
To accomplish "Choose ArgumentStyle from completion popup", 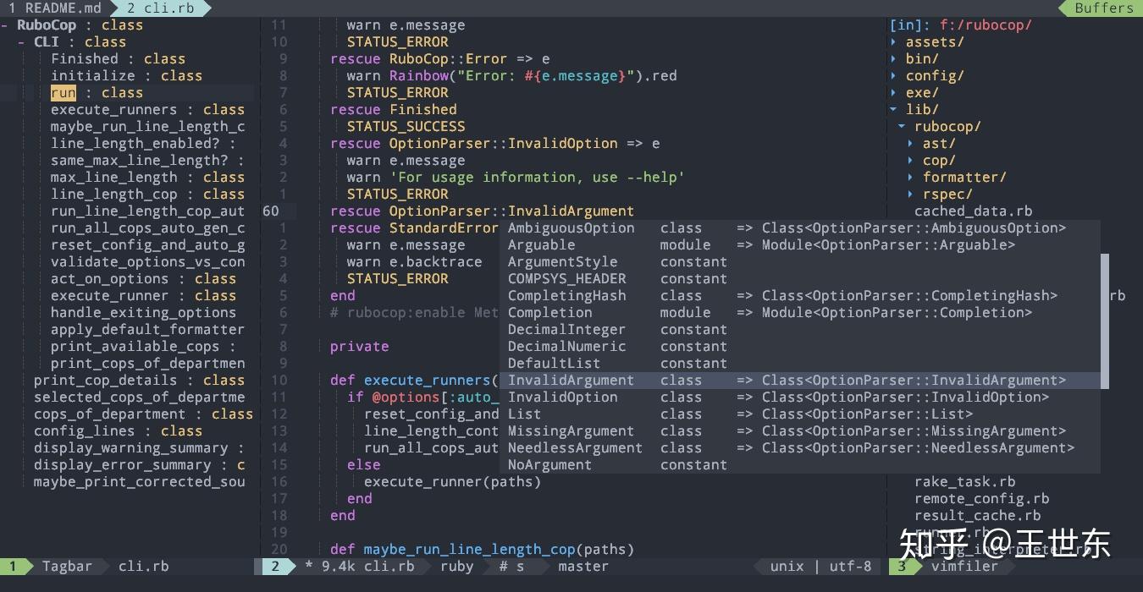I will tap(800, 262).
